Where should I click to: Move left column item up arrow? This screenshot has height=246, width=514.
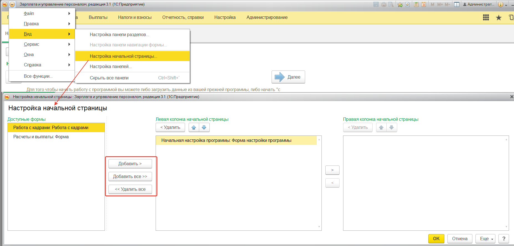194,127
